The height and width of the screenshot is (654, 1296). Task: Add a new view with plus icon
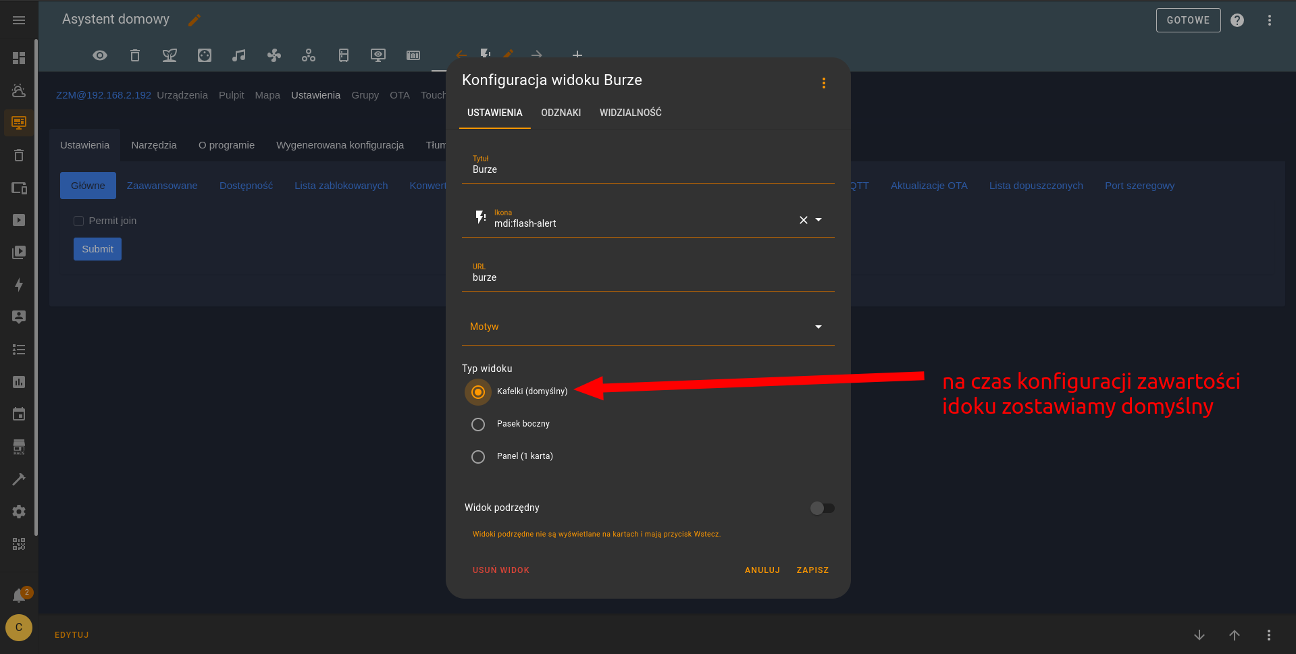coord(577,55)
